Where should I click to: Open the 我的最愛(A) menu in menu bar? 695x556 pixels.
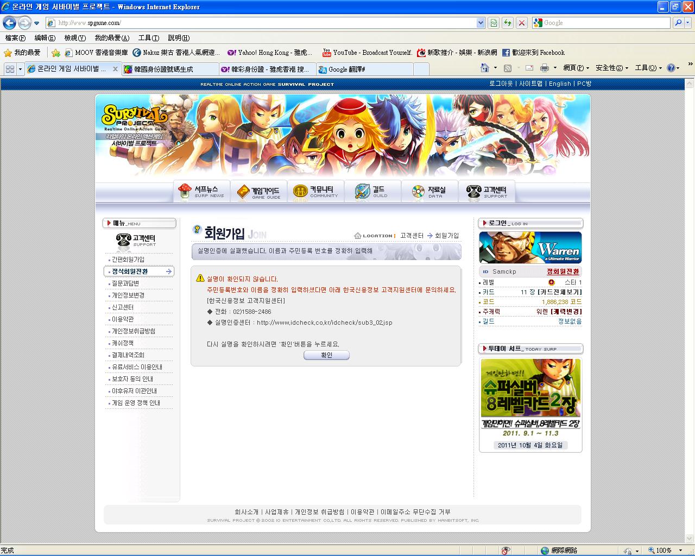(x=112, y=38)
